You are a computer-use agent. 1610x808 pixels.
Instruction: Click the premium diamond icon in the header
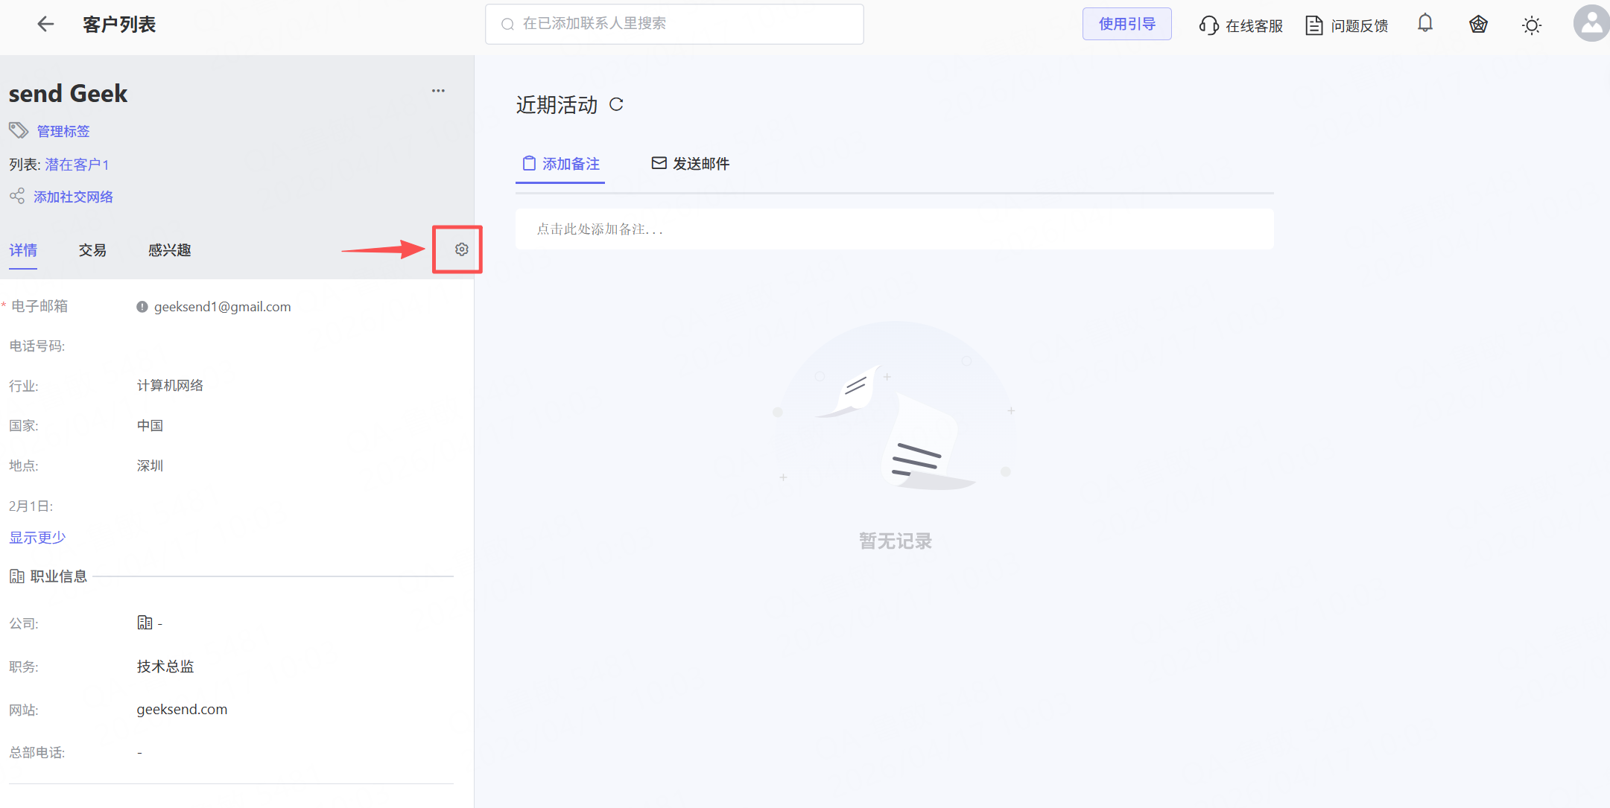(1478, 25)
